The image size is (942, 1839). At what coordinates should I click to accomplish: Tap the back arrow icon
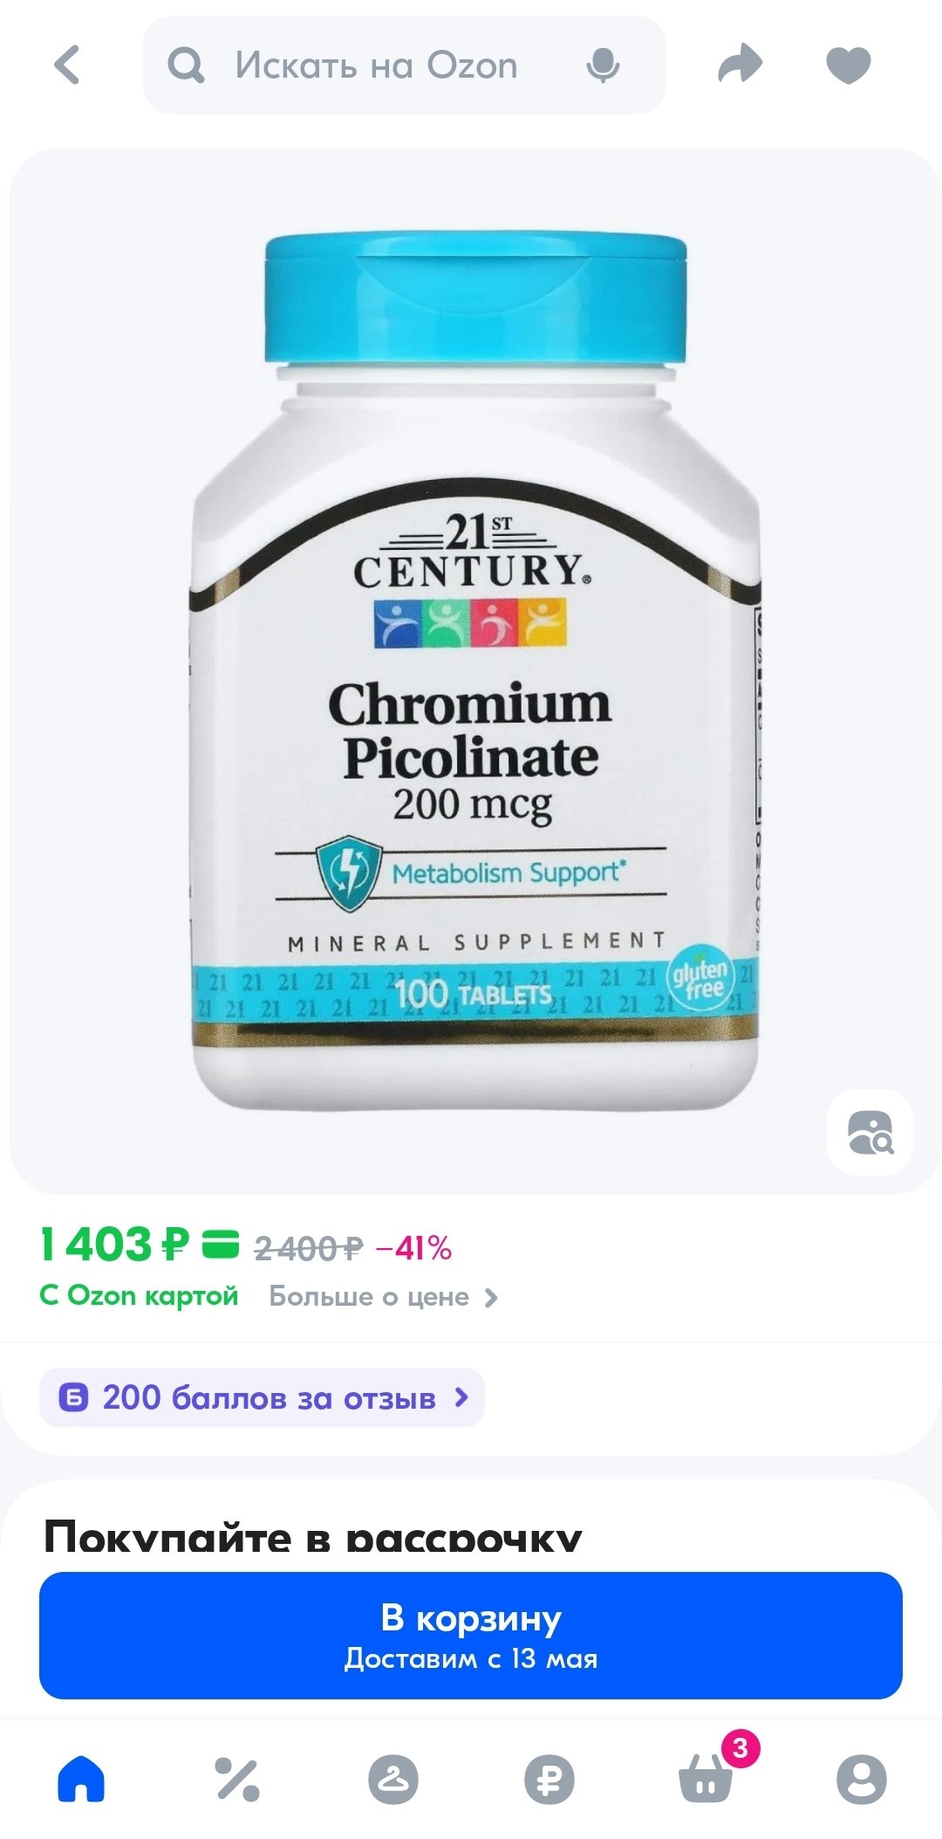pos(67,65)
